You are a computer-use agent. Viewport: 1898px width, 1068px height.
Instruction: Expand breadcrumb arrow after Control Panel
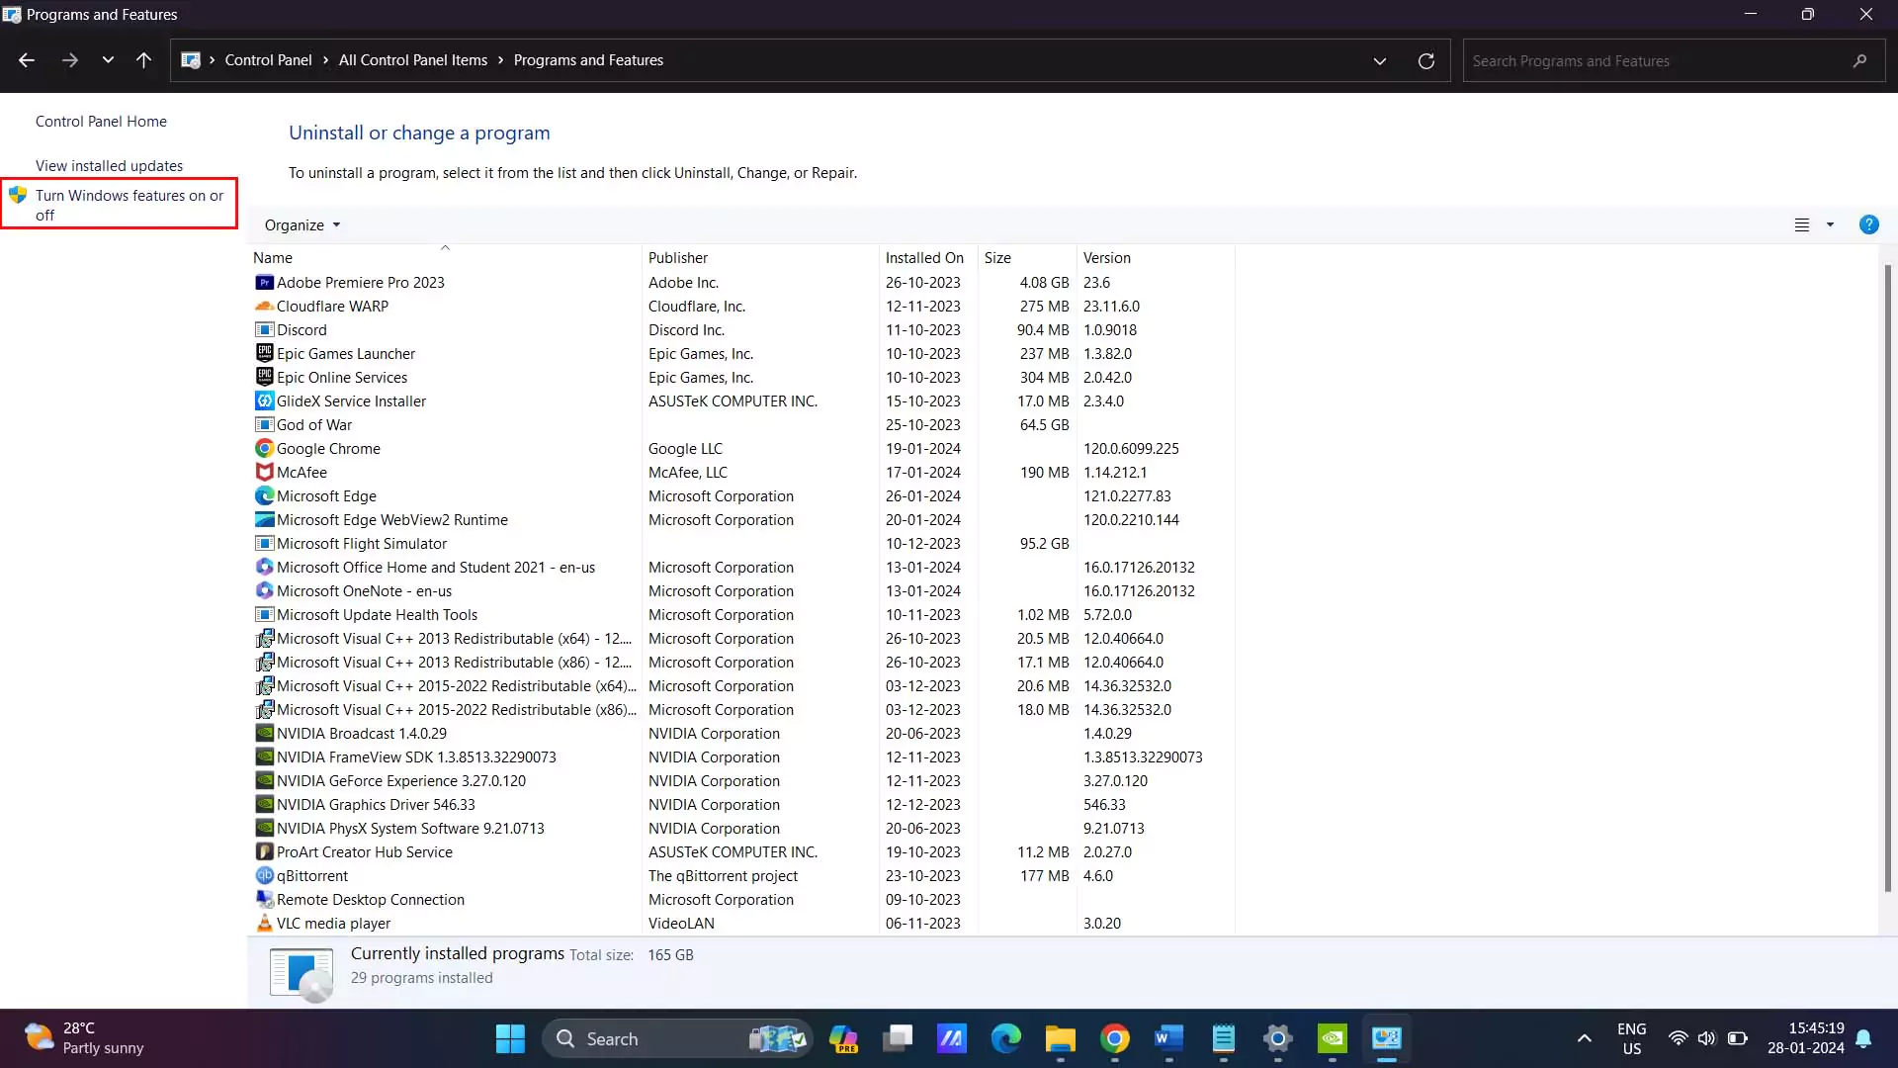coord(325,60)
